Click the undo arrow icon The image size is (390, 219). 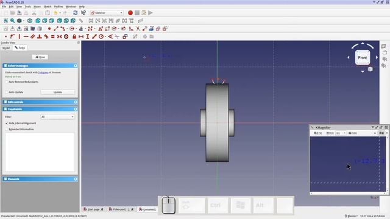pyautogui.click(x=55, y=13)
